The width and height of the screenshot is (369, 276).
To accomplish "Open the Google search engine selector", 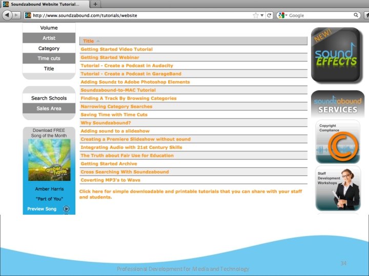I will [x=282, y=15].
